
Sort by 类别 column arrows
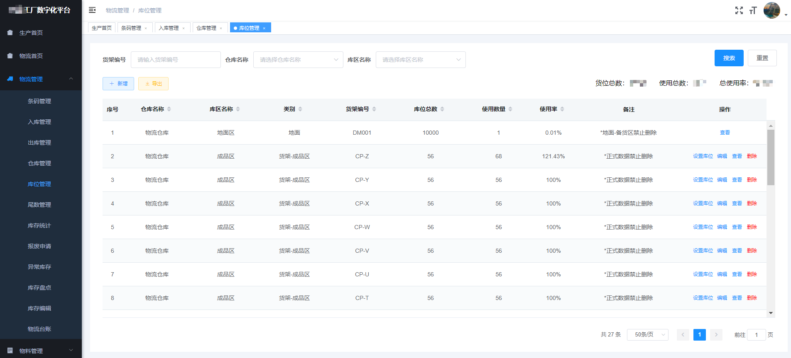click(300, 109)
